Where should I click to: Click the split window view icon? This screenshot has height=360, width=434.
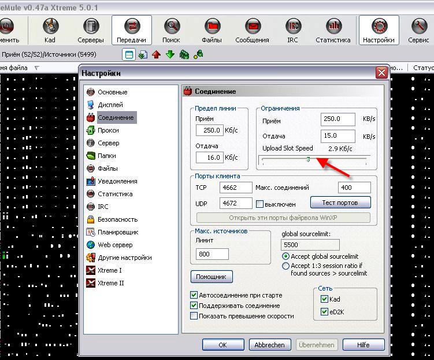[x=129, y=54]
